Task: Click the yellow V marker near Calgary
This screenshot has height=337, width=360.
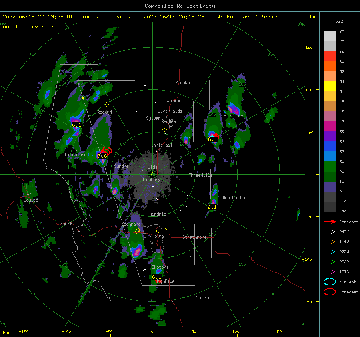Action: pos(166,229)
